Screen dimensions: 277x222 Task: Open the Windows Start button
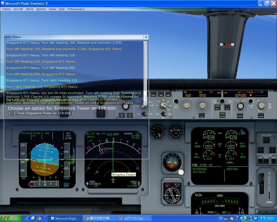click(11, 218)
